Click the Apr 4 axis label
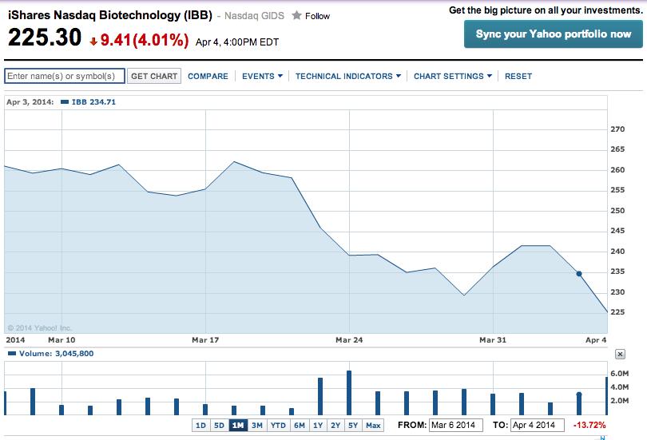 (596, 340)
